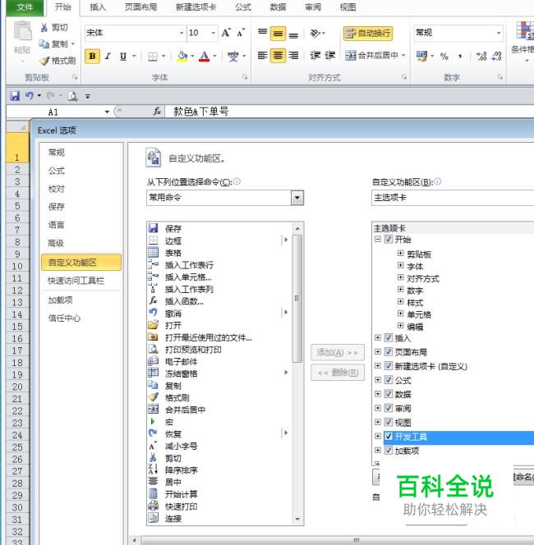The image size is (534, 545).
Task: Click the 自动换行 wrap text button
Action: coord(368,34)
